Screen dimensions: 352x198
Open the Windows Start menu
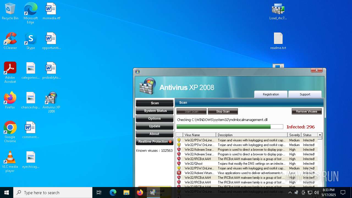(x=7, y=193)
